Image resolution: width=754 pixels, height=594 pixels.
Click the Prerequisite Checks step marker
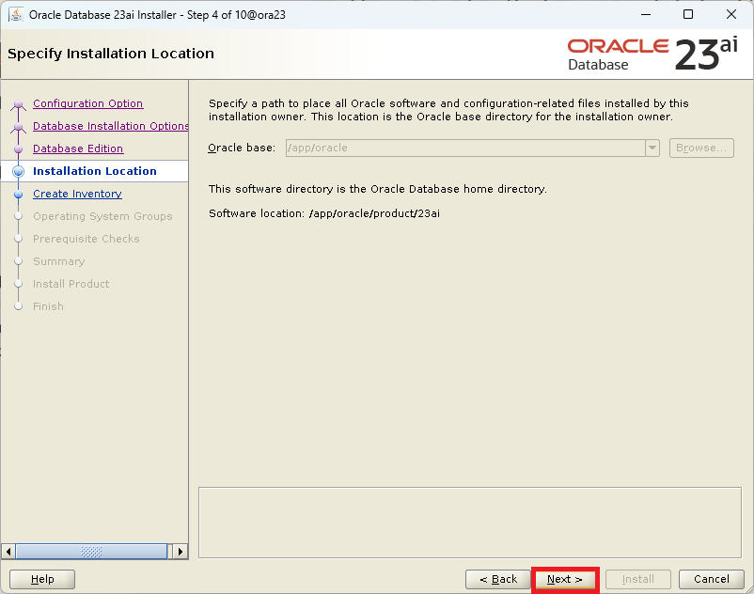(x=18, y=239)
